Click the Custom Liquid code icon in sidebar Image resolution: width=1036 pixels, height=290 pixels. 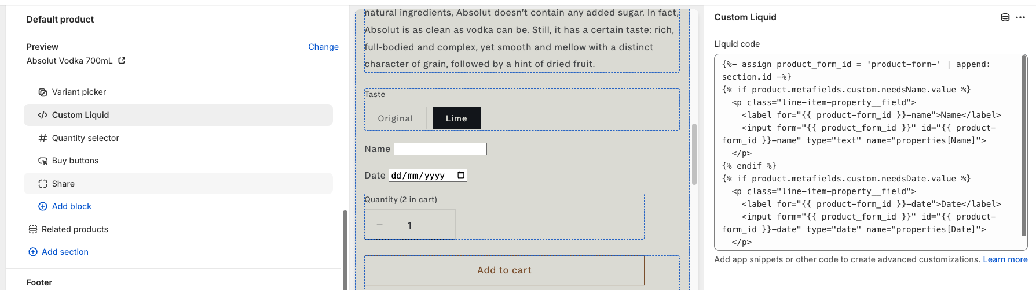point(42,115)
